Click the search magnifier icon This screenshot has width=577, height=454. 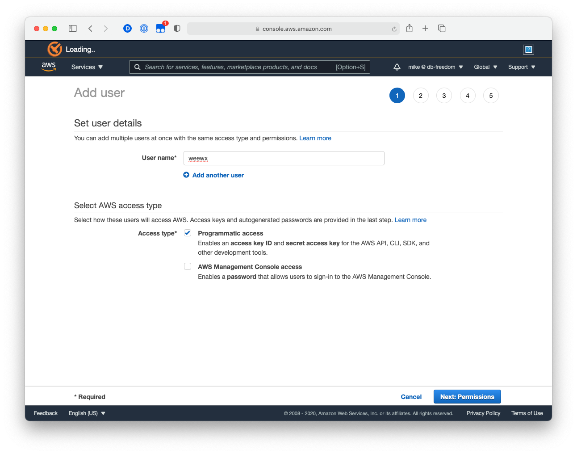(138, 67)
